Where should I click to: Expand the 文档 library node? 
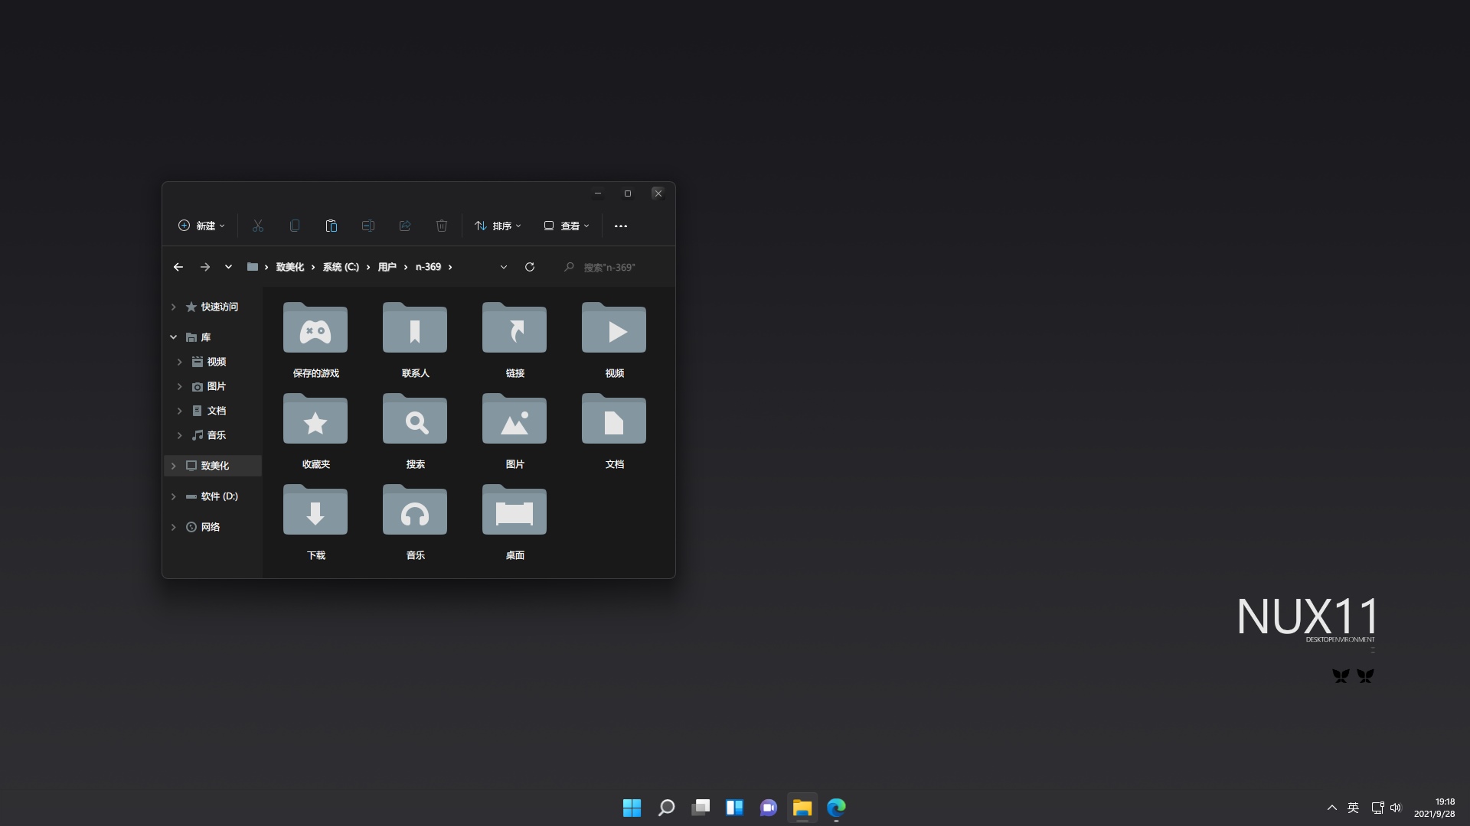coord(180,411)
